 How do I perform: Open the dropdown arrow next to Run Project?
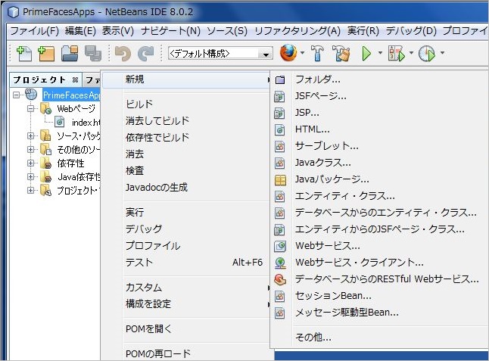[380, 53]
